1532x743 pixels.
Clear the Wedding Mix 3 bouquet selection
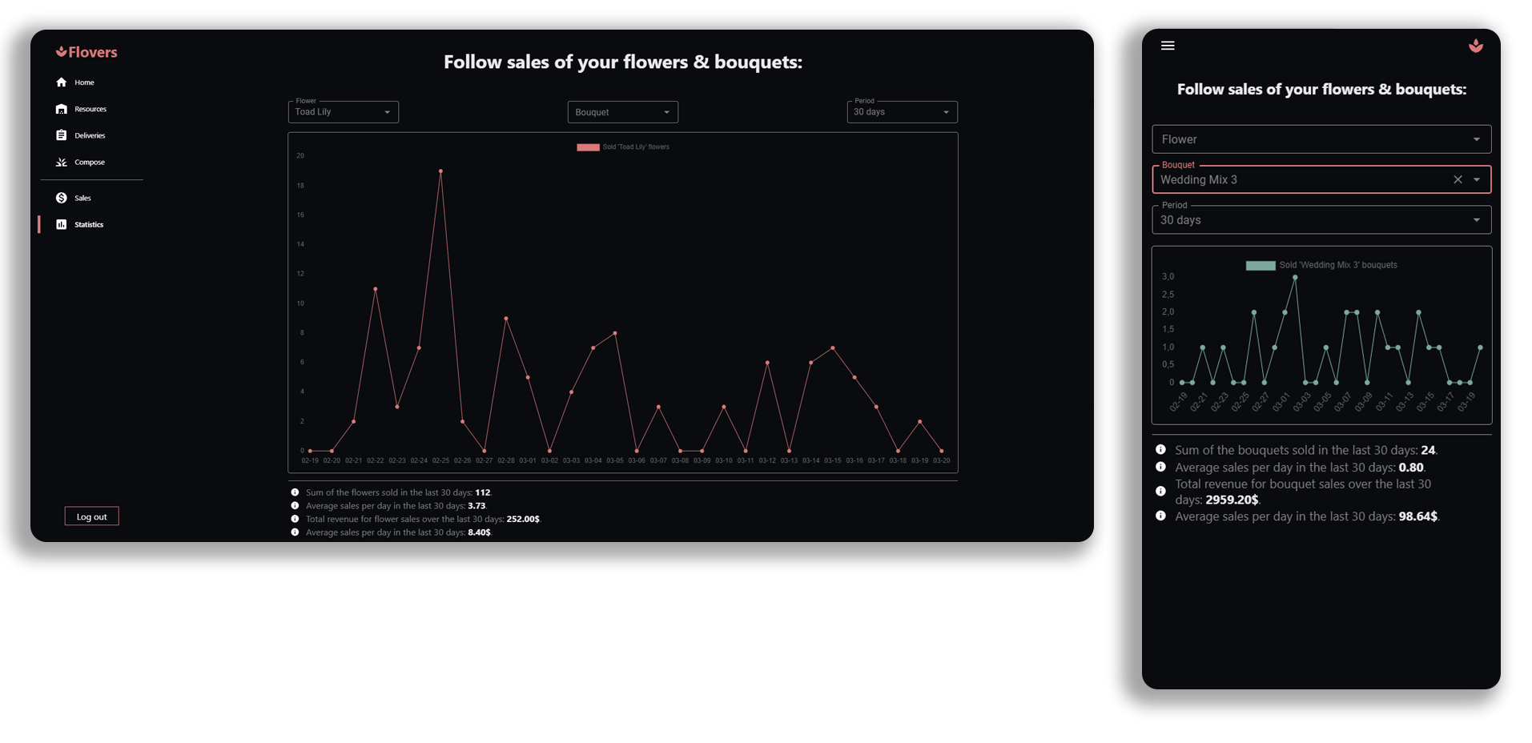point(1458,179)
